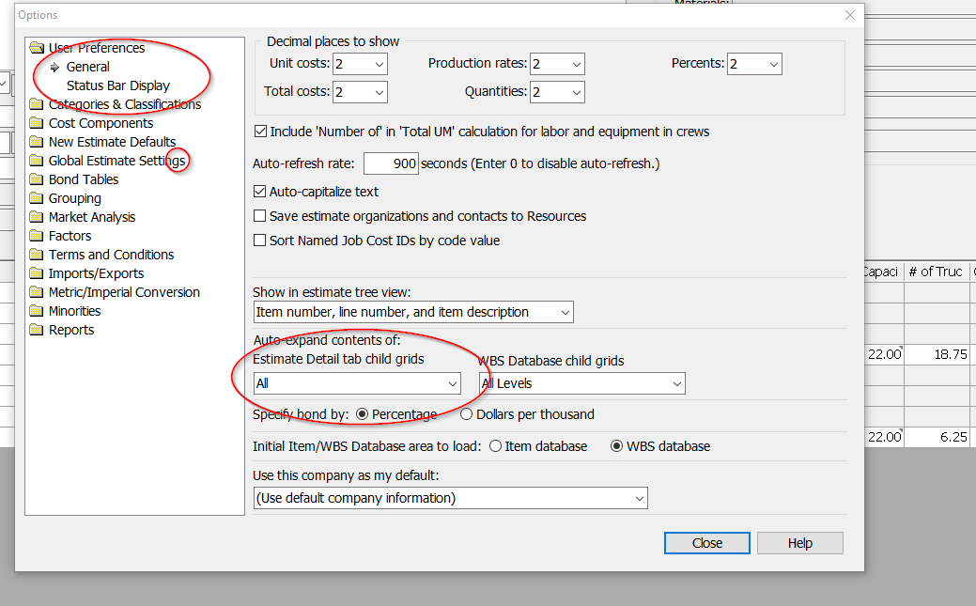Click the Global Estimate Settings folder icon

37,161
